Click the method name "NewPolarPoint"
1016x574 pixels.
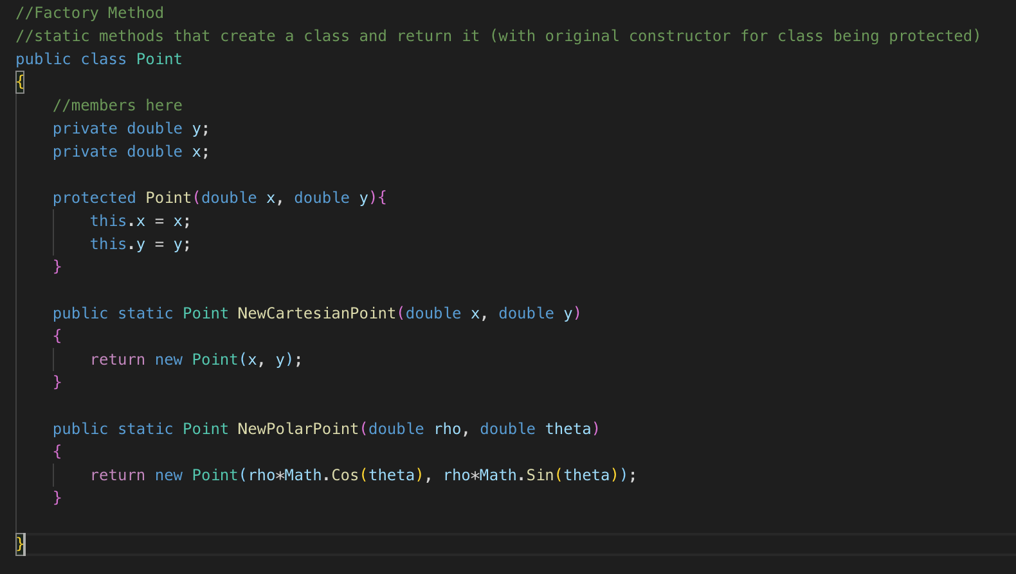click(298, 429)
